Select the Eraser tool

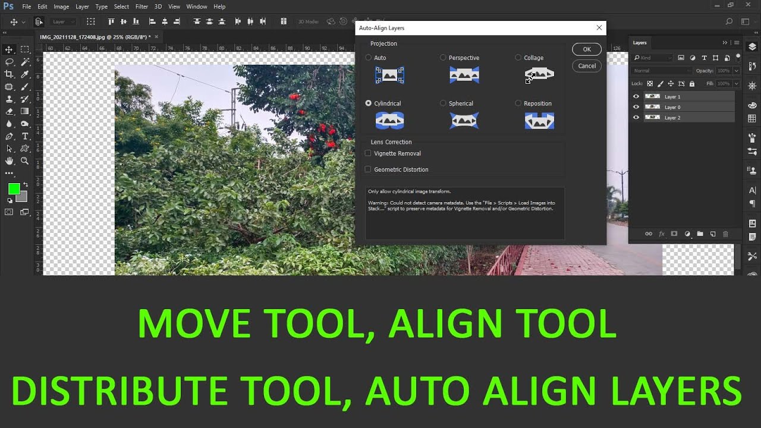point(9,111)
